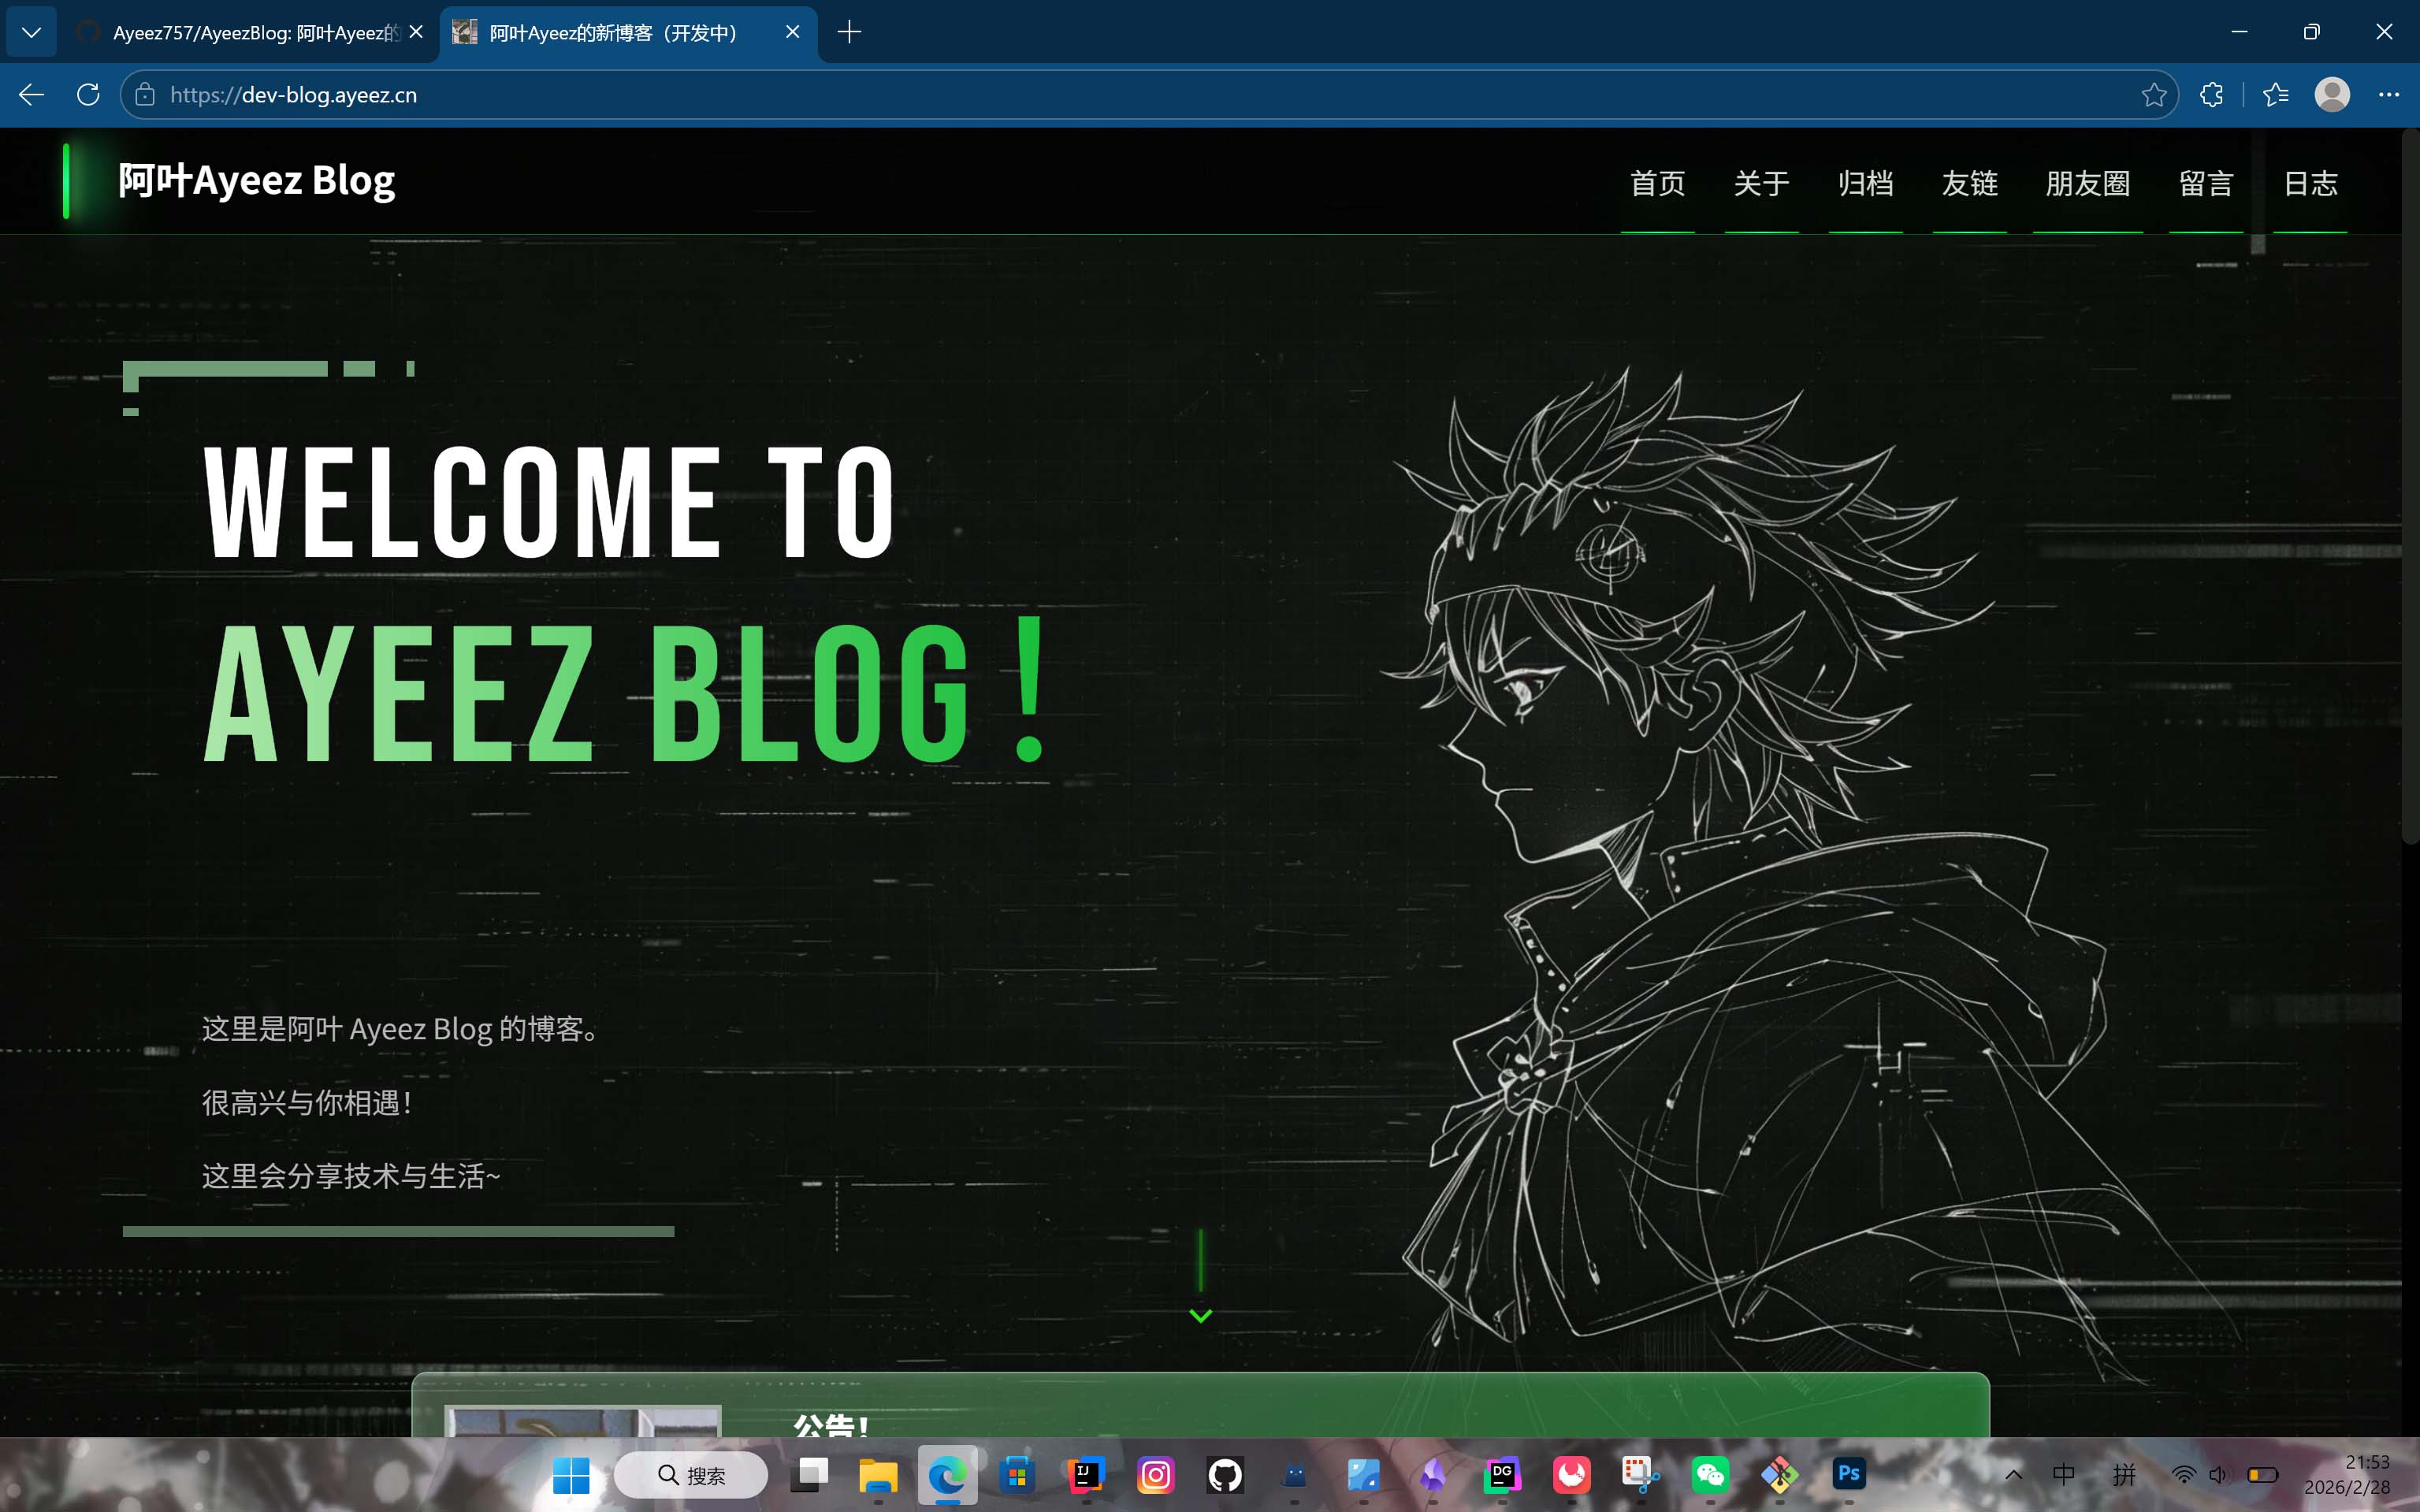Open the volume control in system tray

tap(2218, 1474)
